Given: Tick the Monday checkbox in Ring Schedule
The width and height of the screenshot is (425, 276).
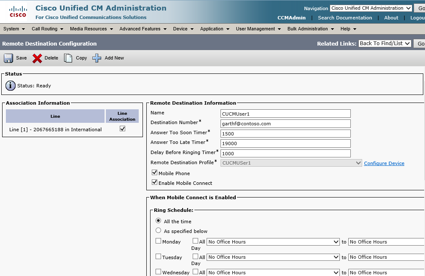Looking at the screenshot, I should [158, 241].
